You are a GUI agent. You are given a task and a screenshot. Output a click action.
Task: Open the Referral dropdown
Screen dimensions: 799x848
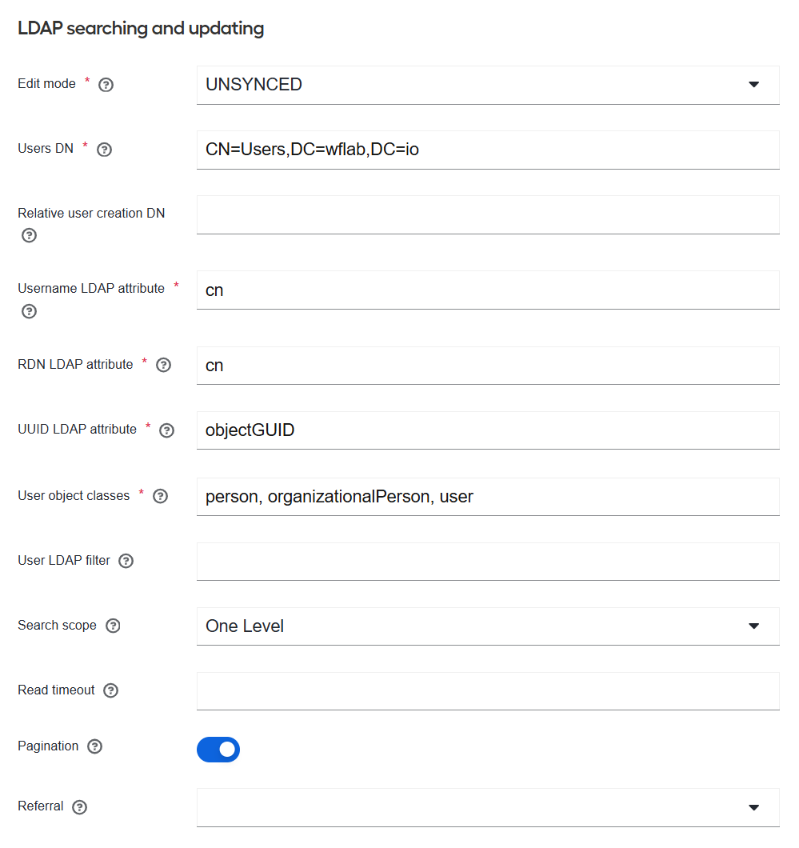pyautogui.click(x=488, y=807)
